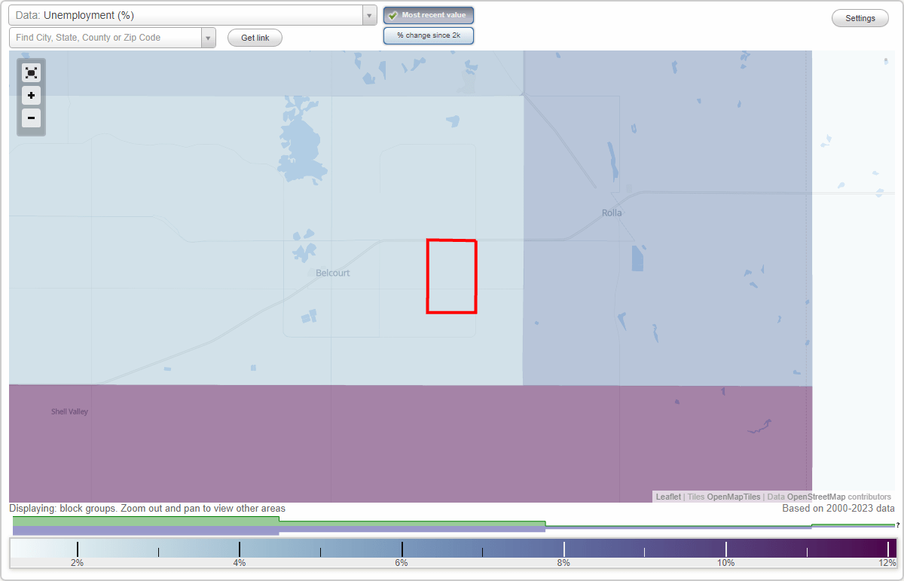904x581 pixels.
Task: Click the Belcourt town label on map
Action: (x=333, y=273)
